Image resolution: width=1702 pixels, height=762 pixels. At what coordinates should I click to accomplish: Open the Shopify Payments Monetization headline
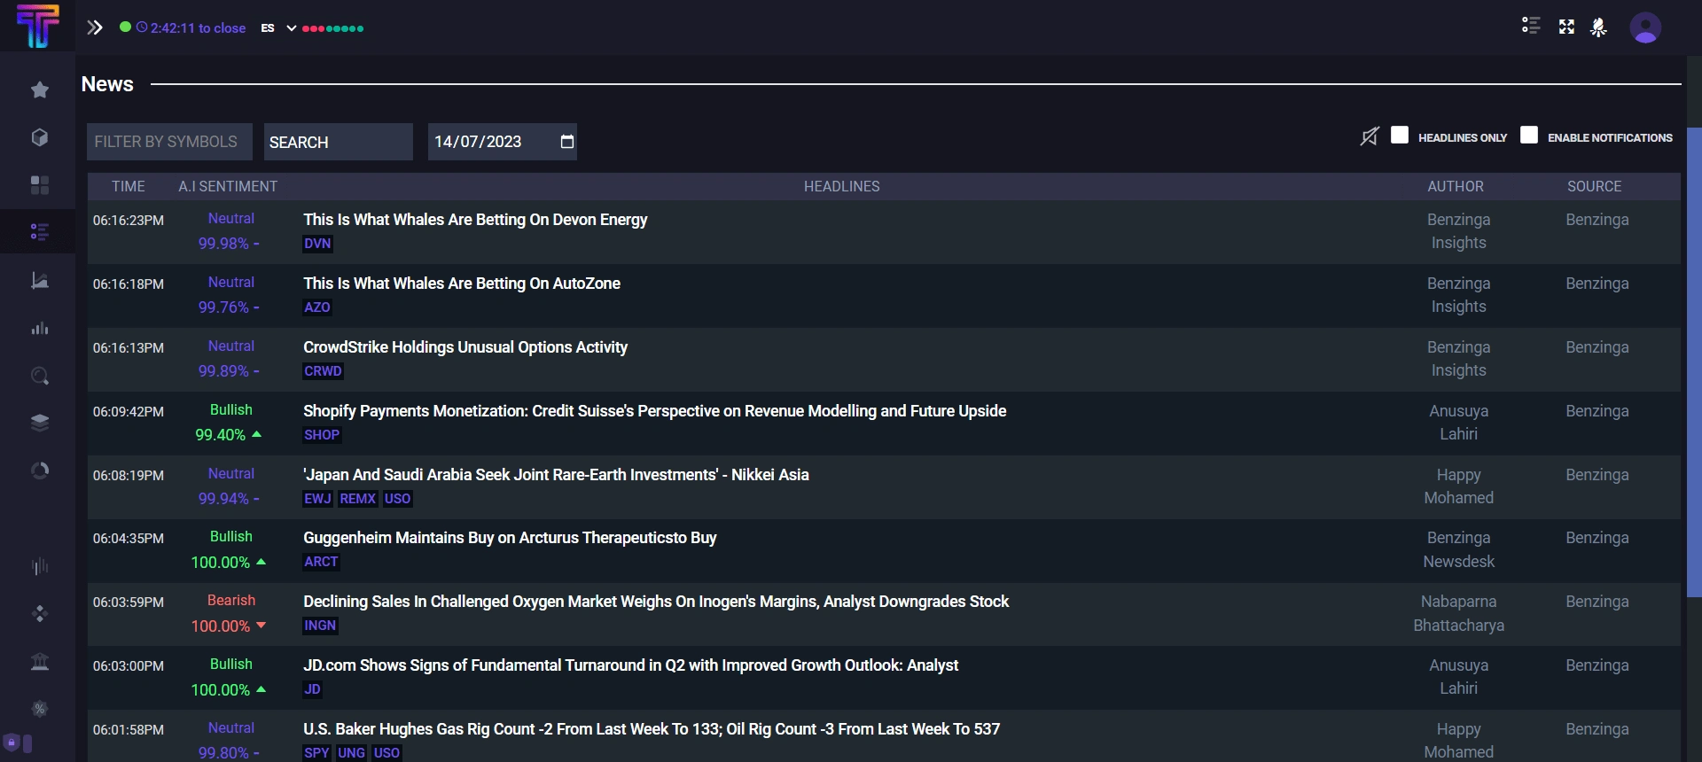point(655,411)
